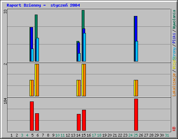Click the orange bar for day 25
The height and width of the screenshot is (139, 178).
pyautogui.click(x=137, y=88)
